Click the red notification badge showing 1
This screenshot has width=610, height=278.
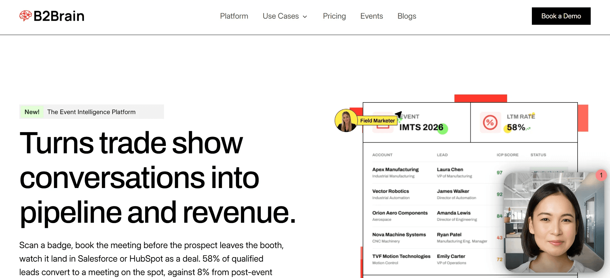pos(601,175)
